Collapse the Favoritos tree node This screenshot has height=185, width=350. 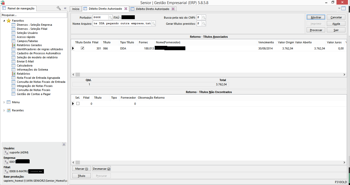4,21
